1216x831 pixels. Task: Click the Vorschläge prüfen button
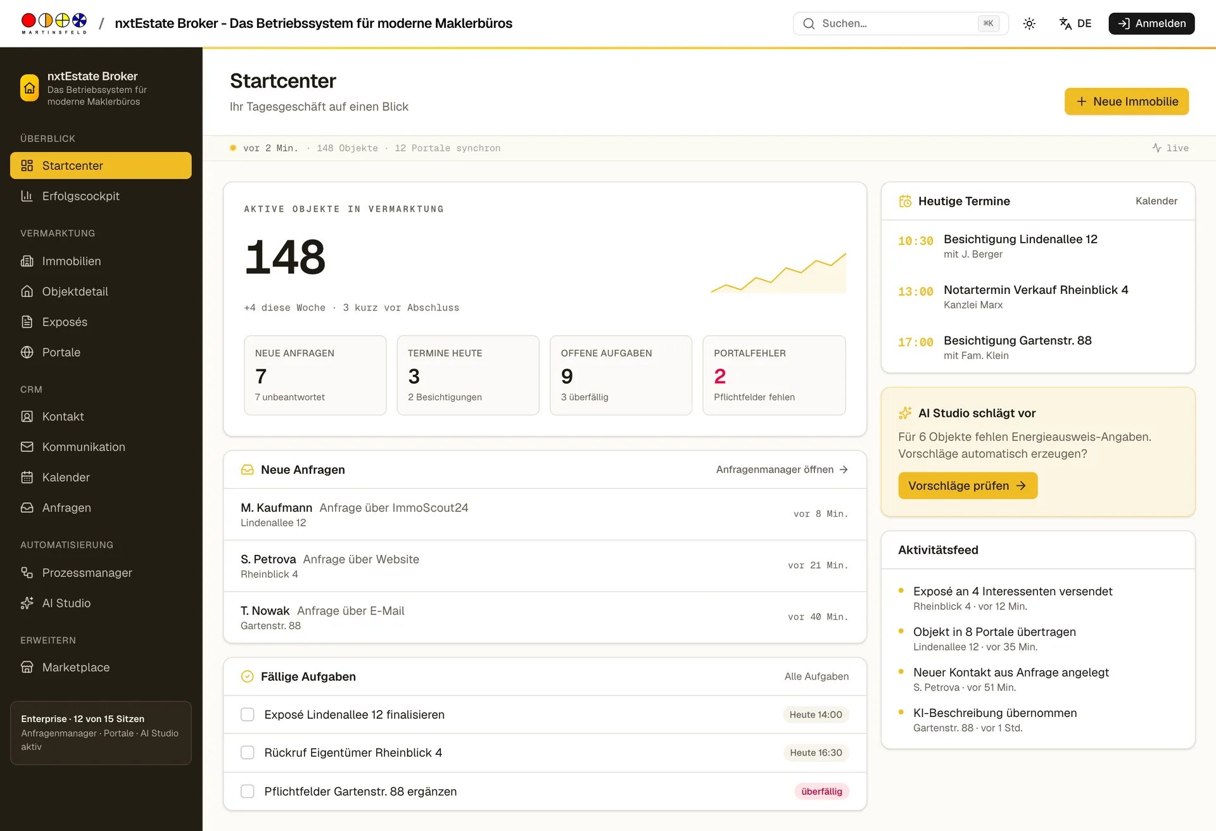968,486
